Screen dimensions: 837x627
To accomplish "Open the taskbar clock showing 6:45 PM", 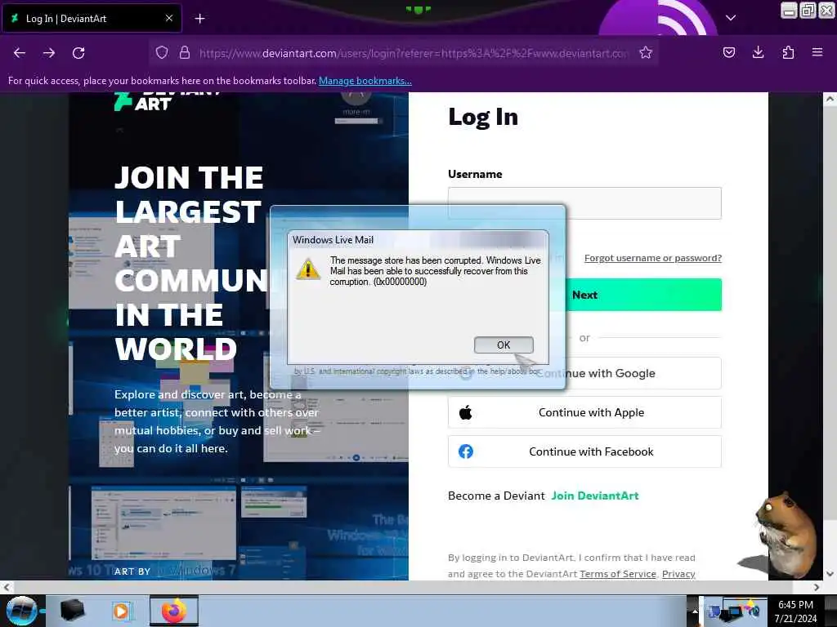I will coord(795,611).
